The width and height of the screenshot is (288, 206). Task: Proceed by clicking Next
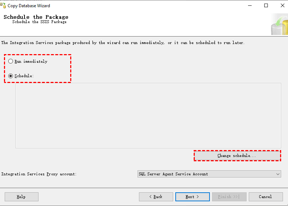[192, 197]
